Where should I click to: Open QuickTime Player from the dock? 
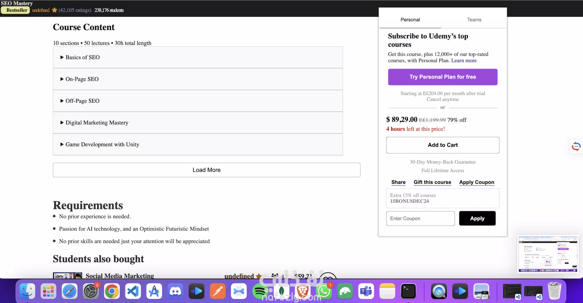(439, 291)
